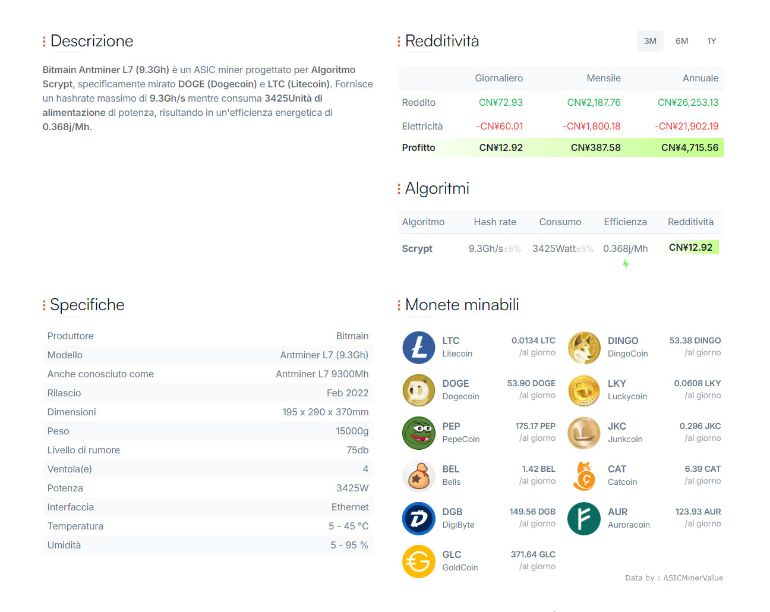This screenshot has height=612, width=770.
Task: Click the DigiByte coin icon
Action: tap(419, 519)
